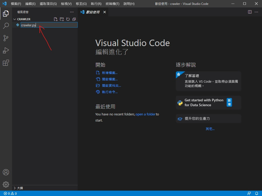The image size is (262, 196).
Task: Maximize the VS Code window
Action: [245, 4]
